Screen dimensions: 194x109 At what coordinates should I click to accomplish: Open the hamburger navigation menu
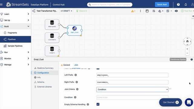(x=1, y=5)
